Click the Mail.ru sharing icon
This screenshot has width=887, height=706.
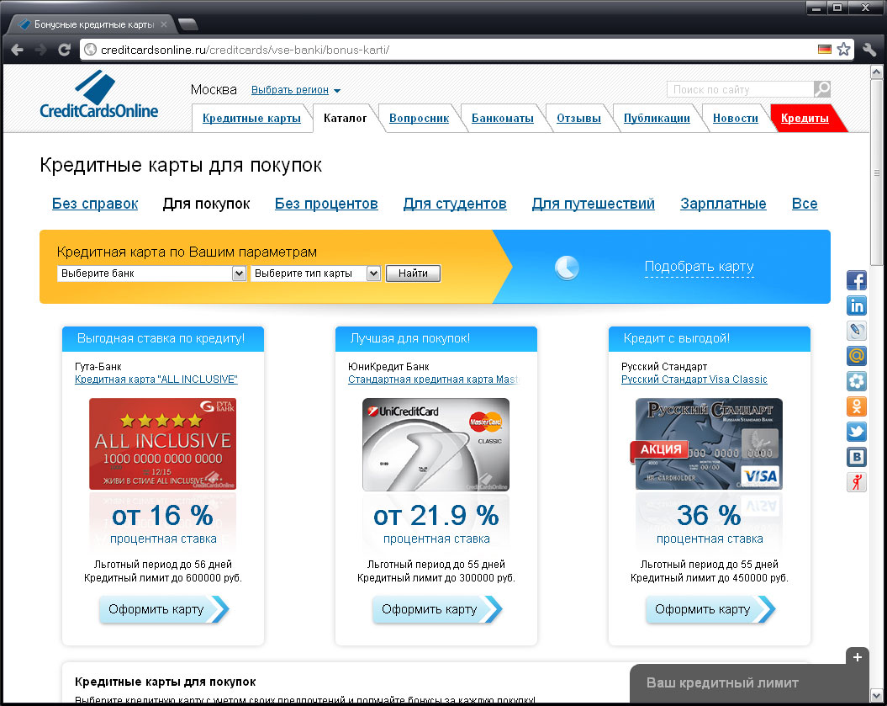click(x=857, y=356)
